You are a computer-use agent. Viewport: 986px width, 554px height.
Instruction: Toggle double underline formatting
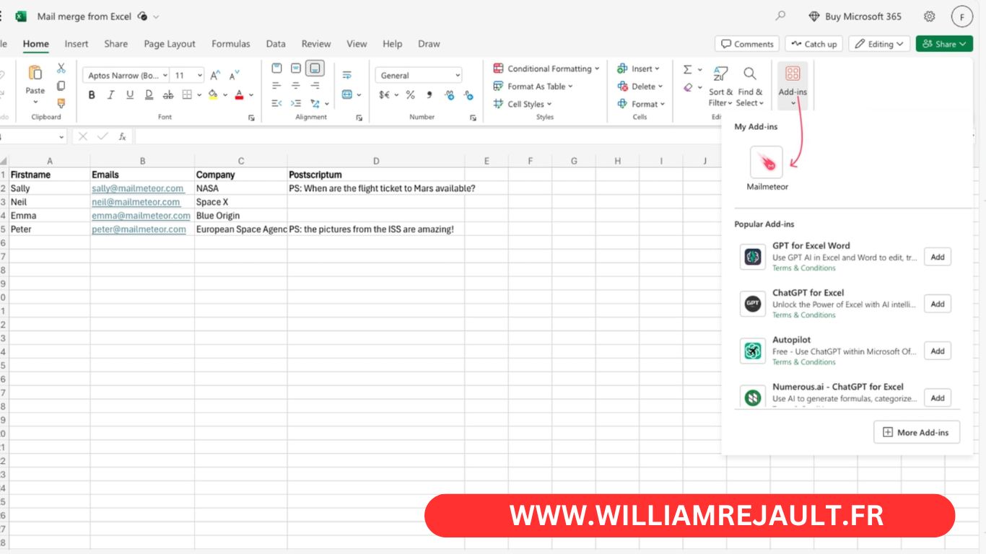149,94
